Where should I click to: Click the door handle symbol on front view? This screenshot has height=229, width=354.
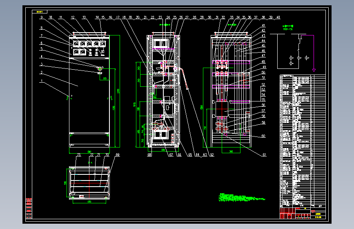[x=100, y=68]
